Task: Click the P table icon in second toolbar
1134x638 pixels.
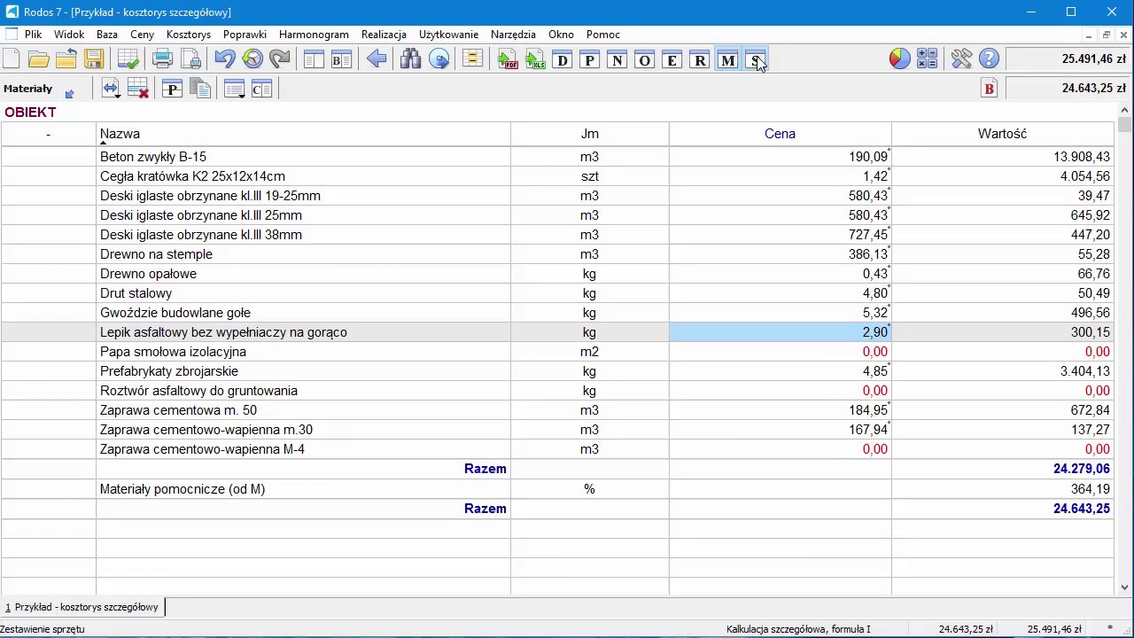Action: click(x=173, y=89)
